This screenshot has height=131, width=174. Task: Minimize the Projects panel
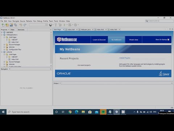pyautogui.click(x=51, y=29)
